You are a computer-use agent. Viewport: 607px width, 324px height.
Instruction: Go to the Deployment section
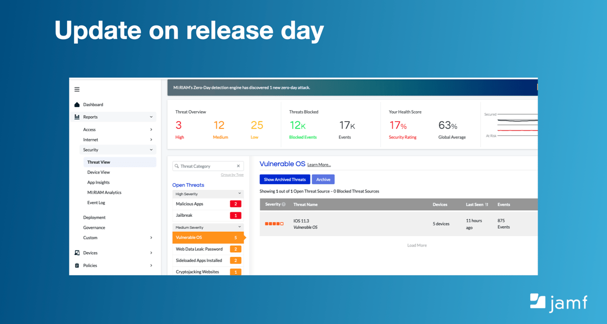point(94,217)
